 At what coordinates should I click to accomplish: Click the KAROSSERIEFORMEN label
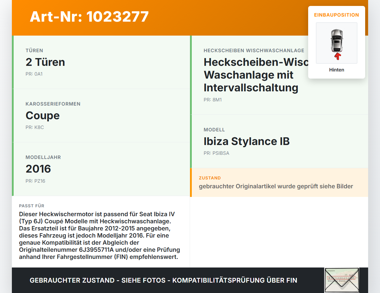point(53,104)
